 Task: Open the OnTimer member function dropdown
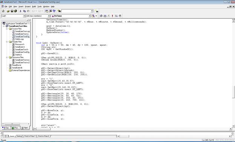click(x=90, y=16)
